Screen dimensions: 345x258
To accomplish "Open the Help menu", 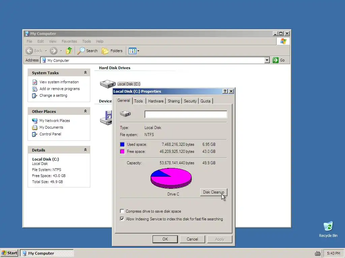I will (x=99, y=41).
